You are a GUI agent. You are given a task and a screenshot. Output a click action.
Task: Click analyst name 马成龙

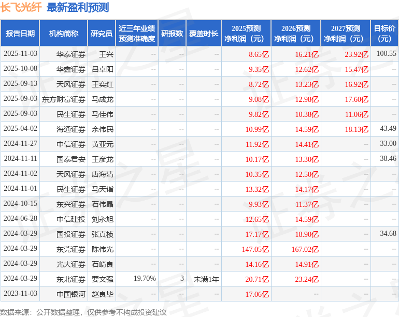[103, 99]
